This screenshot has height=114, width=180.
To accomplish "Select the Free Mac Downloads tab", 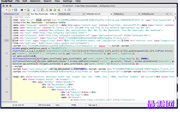I will [x=44, y=14].
